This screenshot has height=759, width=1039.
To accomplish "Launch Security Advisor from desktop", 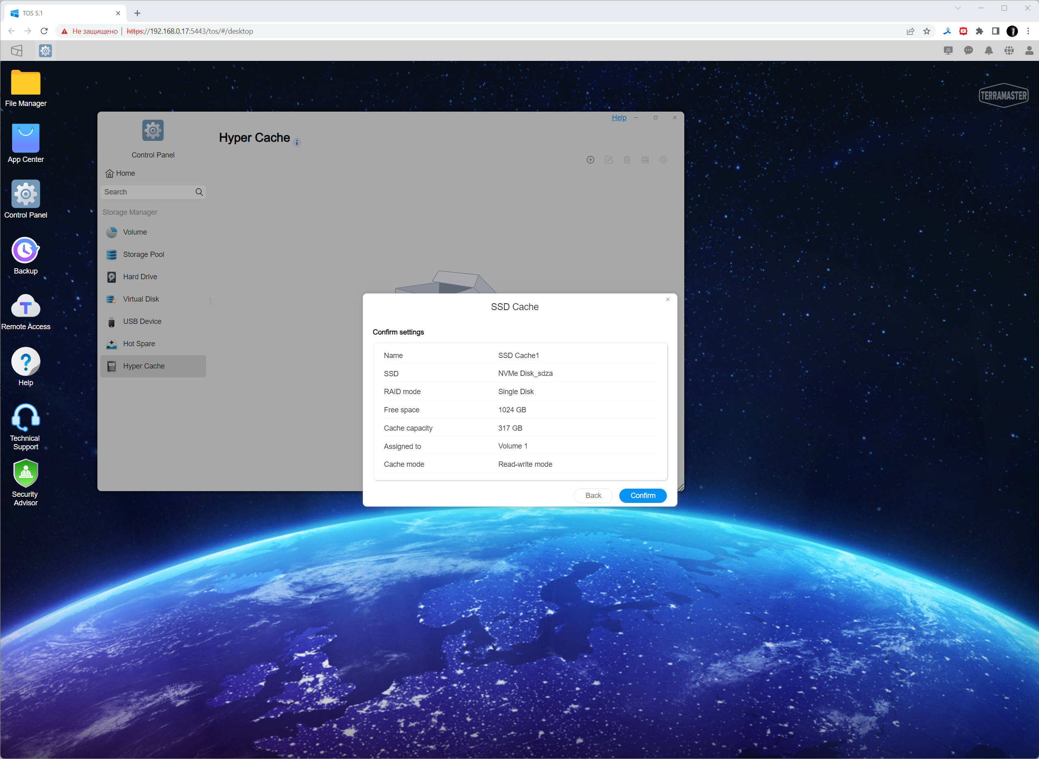I will click(x=26, y=474).
